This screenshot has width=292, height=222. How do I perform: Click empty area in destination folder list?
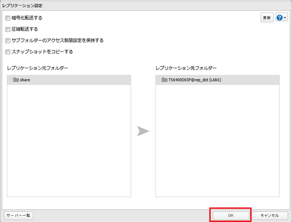(x=217, y=146)
